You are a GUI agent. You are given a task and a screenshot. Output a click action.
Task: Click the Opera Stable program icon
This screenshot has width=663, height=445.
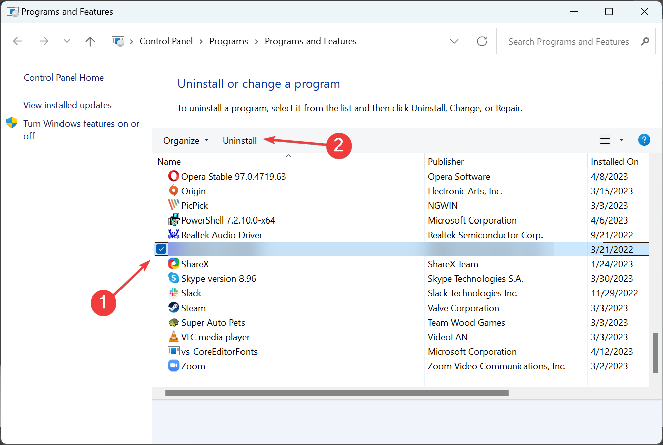point(173,176)
